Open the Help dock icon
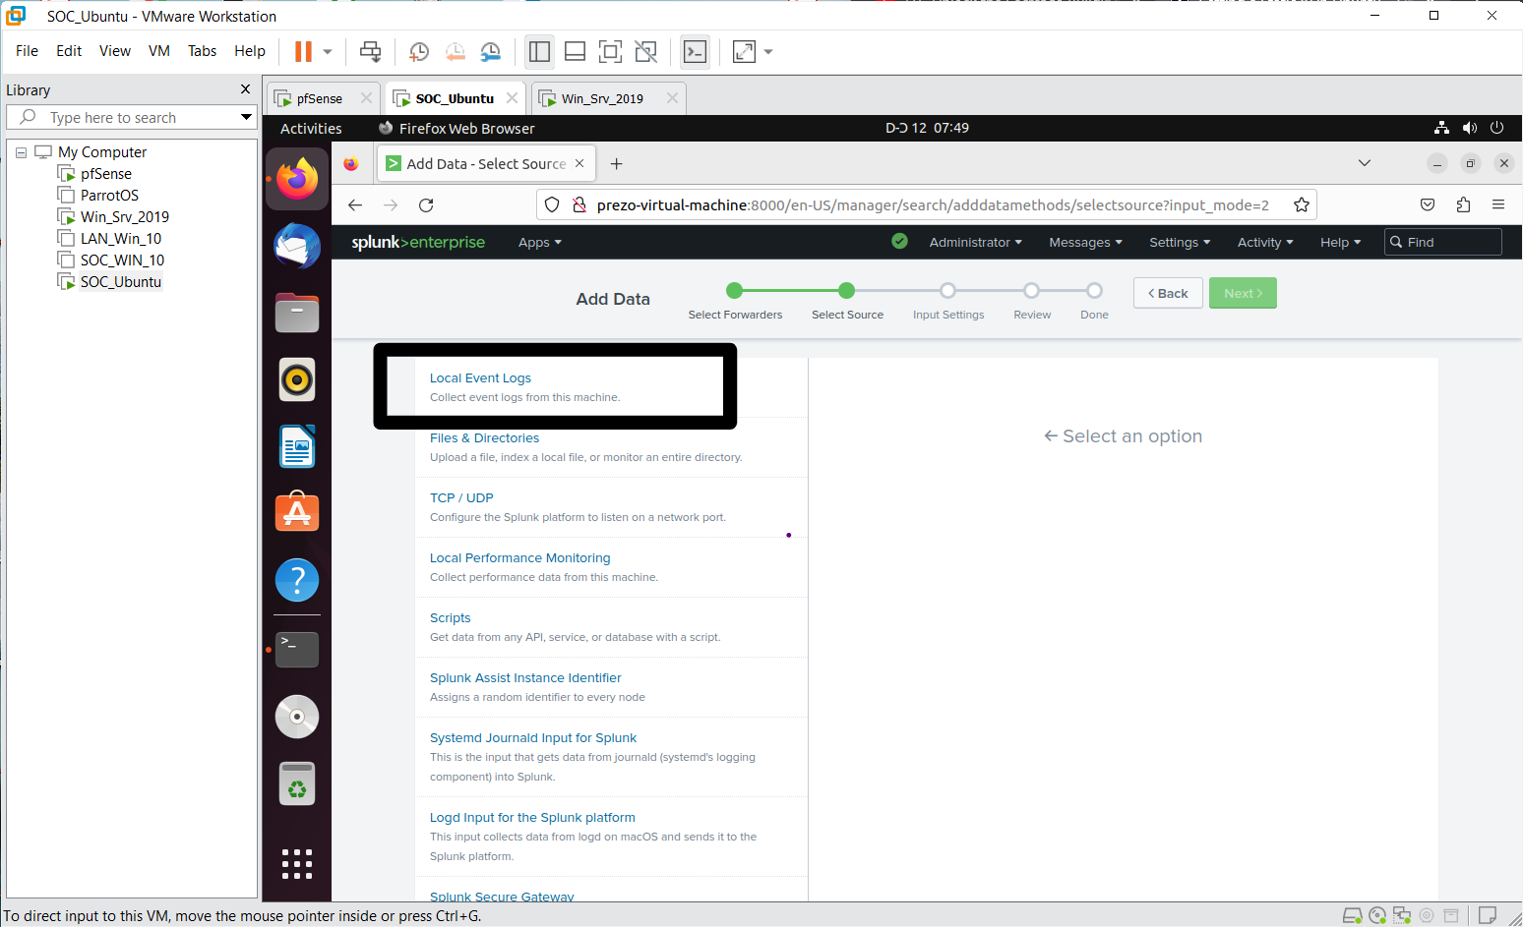This screenshot has width=1523, height=927. click(297, 580)
